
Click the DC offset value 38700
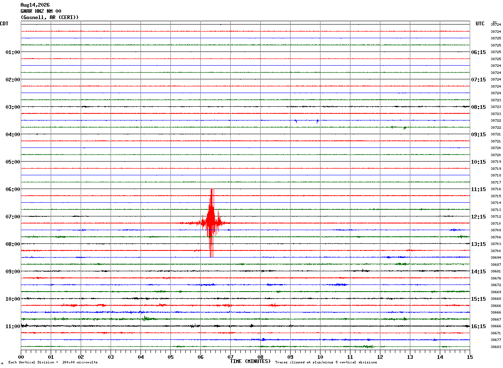point(496,251)
